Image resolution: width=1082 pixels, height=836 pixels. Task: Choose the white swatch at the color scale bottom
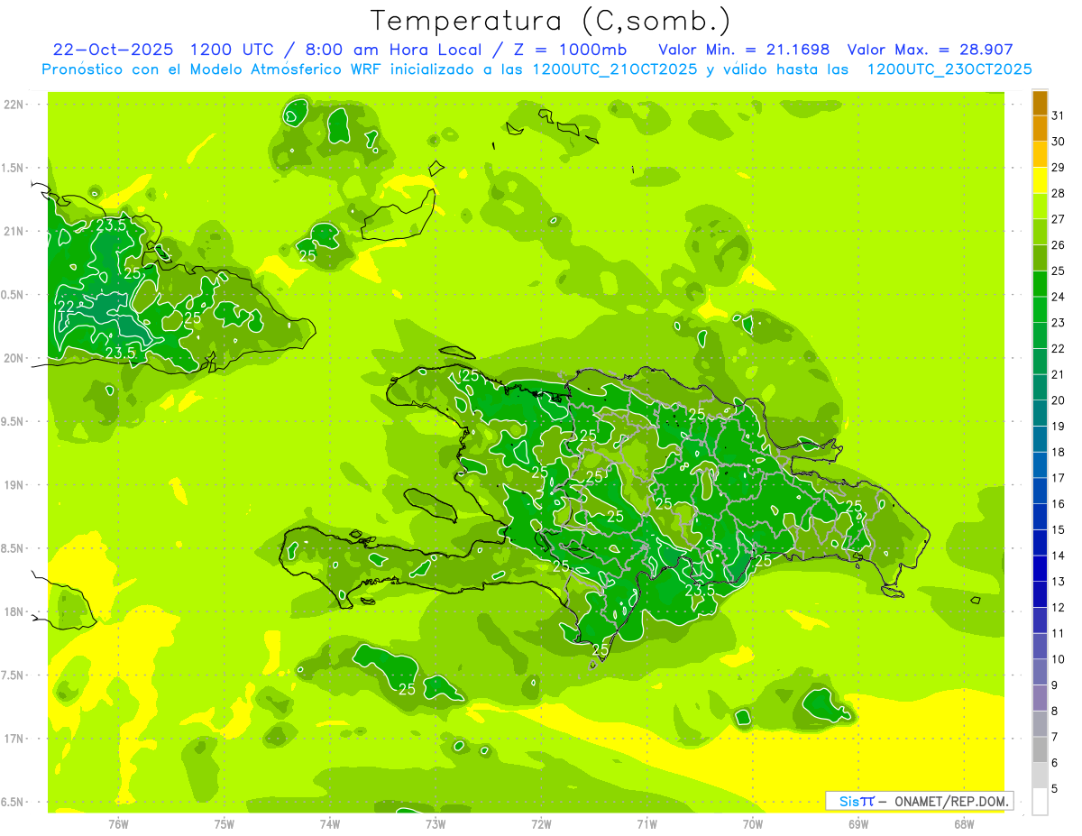pyautogui.click(x=1040, y=802)
